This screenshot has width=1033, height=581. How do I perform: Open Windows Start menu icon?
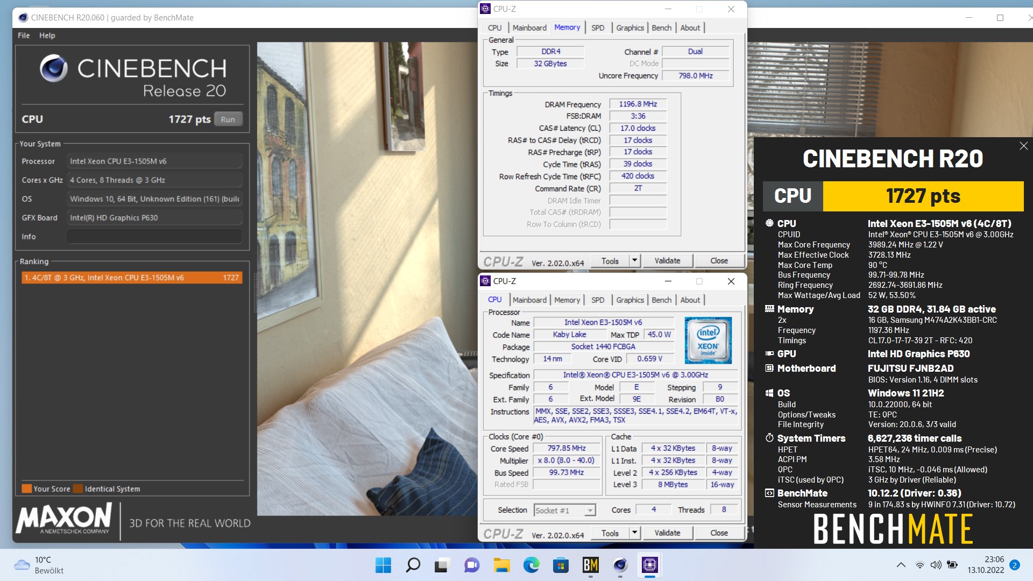[383, 565]
